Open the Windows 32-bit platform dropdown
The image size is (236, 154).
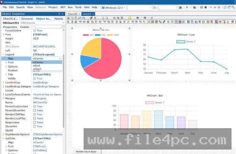(x=124, y=8)
